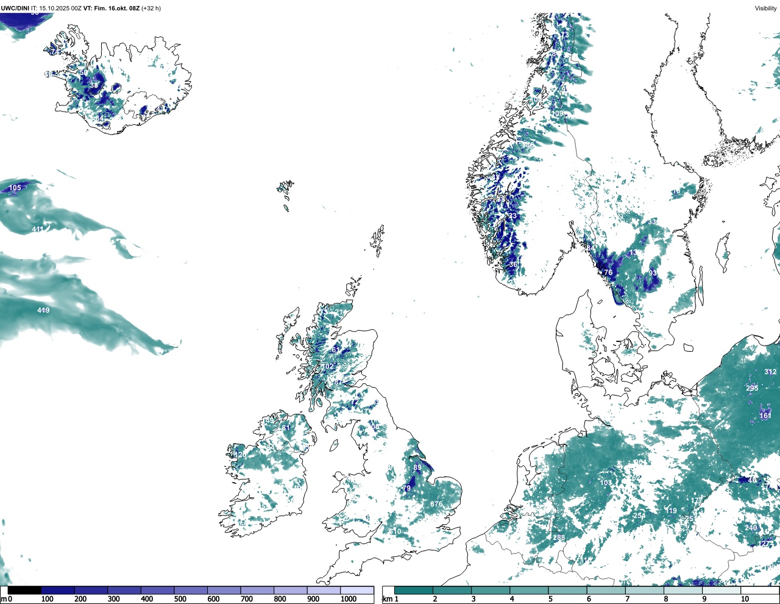Click the 876 value over East Anglia
The image size is (780, 604).
(436, 504)
